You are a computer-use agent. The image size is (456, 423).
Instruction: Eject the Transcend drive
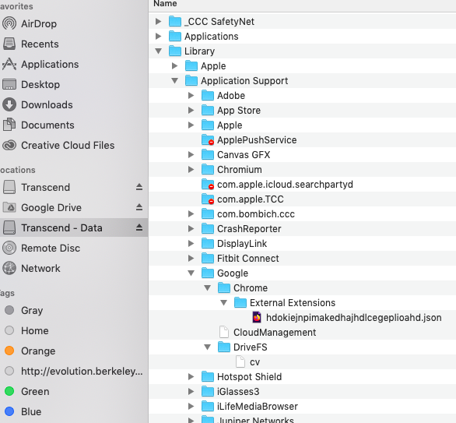tap(139, 187)
